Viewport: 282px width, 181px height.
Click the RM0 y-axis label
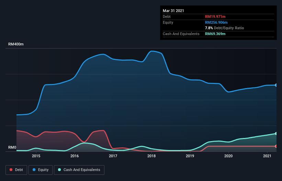[12, 147]
